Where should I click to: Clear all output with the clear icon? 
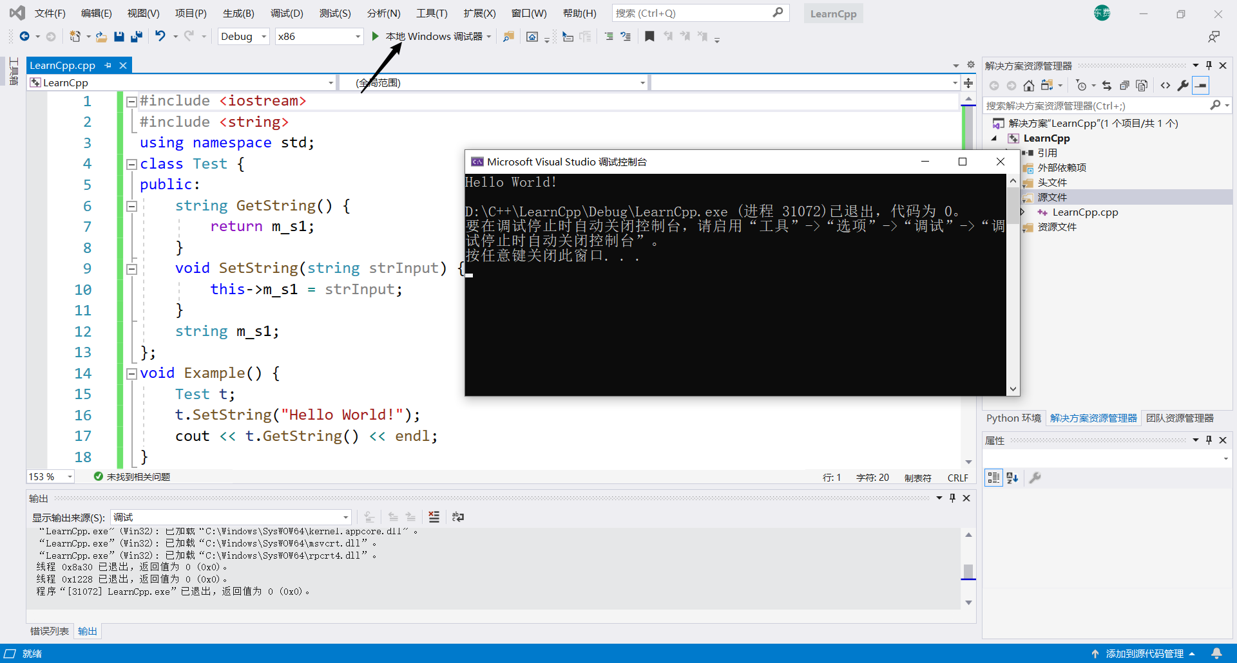[x=434, y=517]
